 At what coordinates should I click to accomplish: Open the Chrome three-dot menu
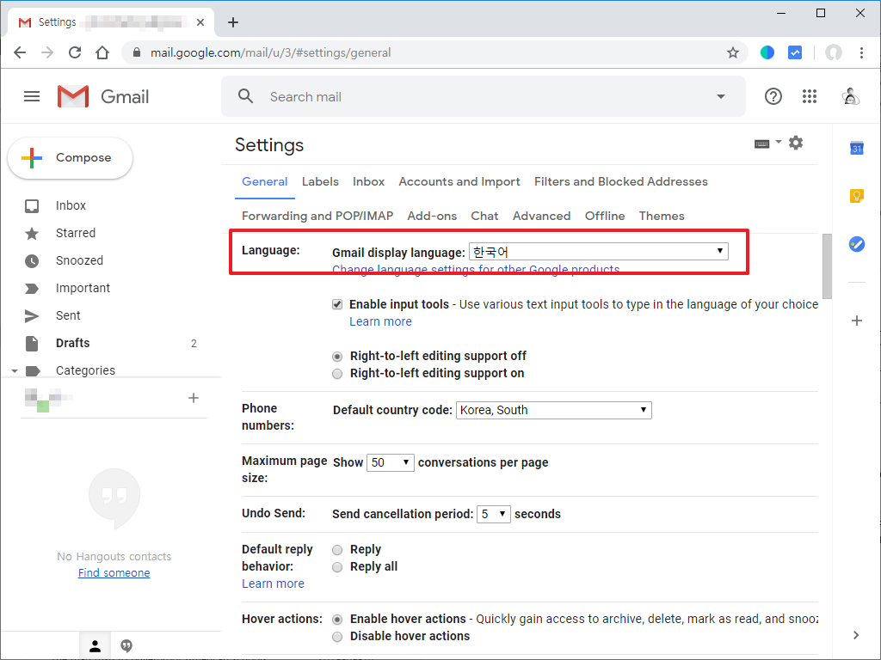coord(860,52)
